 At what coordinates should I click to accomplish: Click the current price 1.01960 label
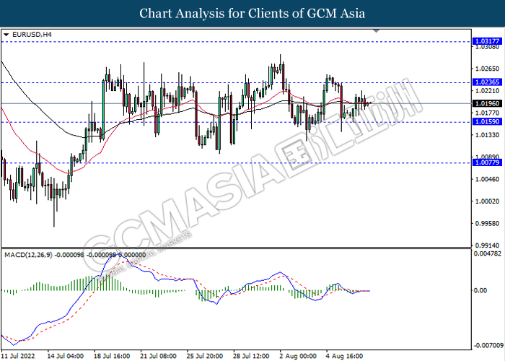[487, 103]
